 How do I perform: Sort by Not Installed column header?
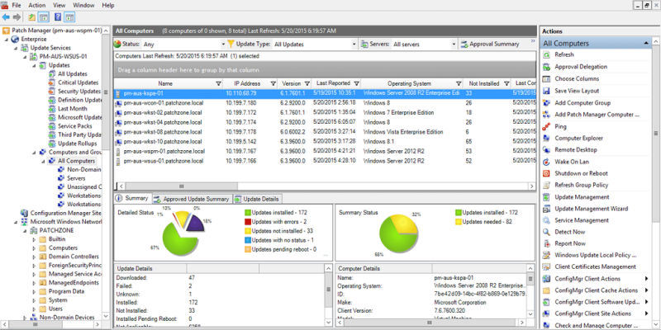click(x=484, y=83)
